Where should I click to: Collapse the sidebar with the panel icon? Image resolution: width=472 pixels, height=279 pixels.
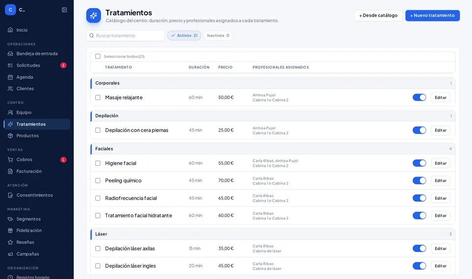coord(64,10)
